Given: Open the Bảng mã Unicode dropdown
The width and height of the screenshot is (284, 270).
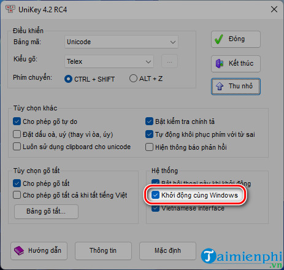Looking at the screenshot, I should point(121,42).
